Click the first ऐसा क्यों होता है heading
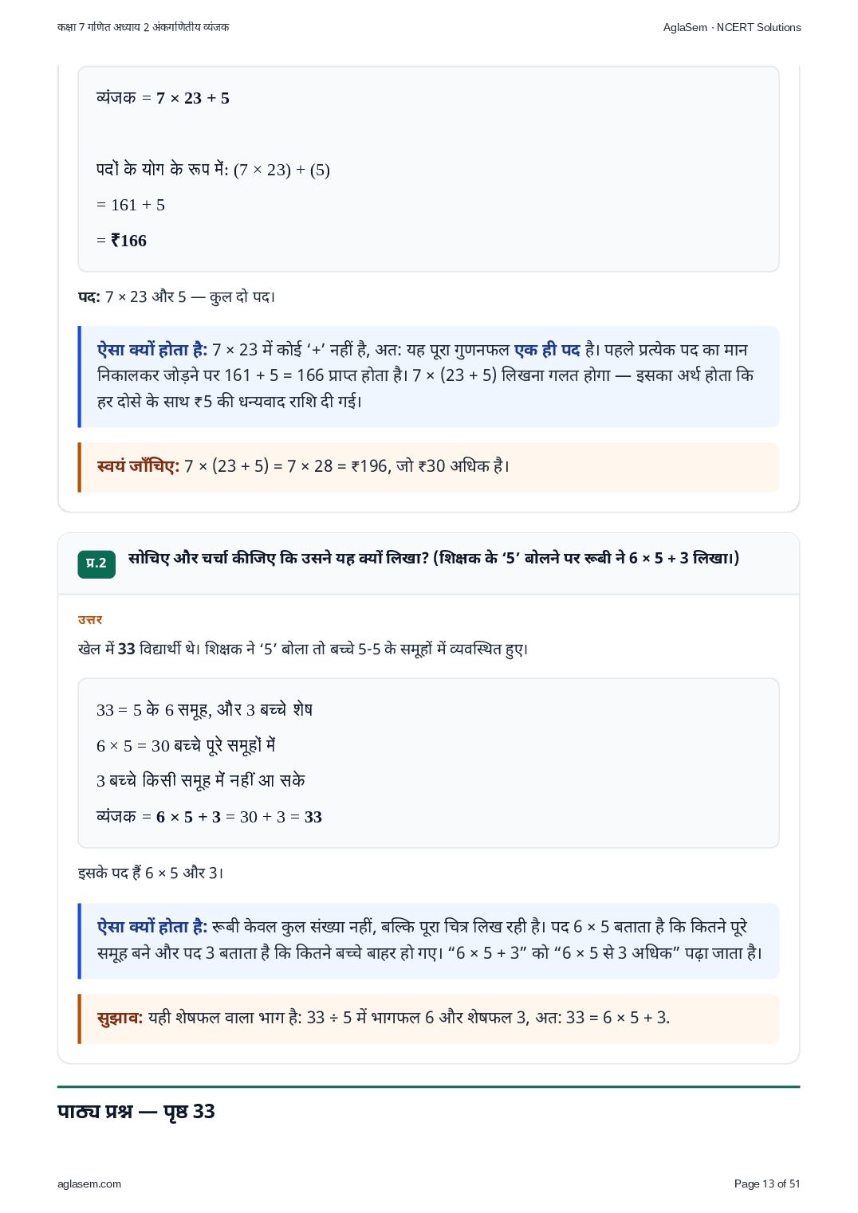858x1213 pixels. click(x=152, y=350)
